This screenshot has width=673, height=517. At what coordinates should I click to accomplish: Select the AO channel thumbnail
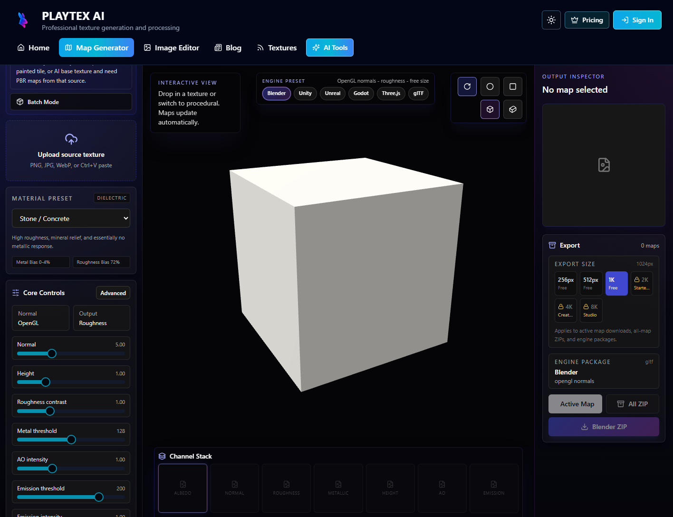(442, 488)
